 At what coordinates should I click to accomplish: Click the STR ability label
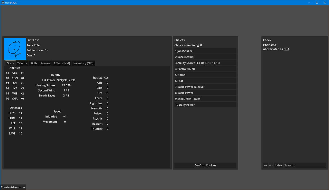click(15, 73)
